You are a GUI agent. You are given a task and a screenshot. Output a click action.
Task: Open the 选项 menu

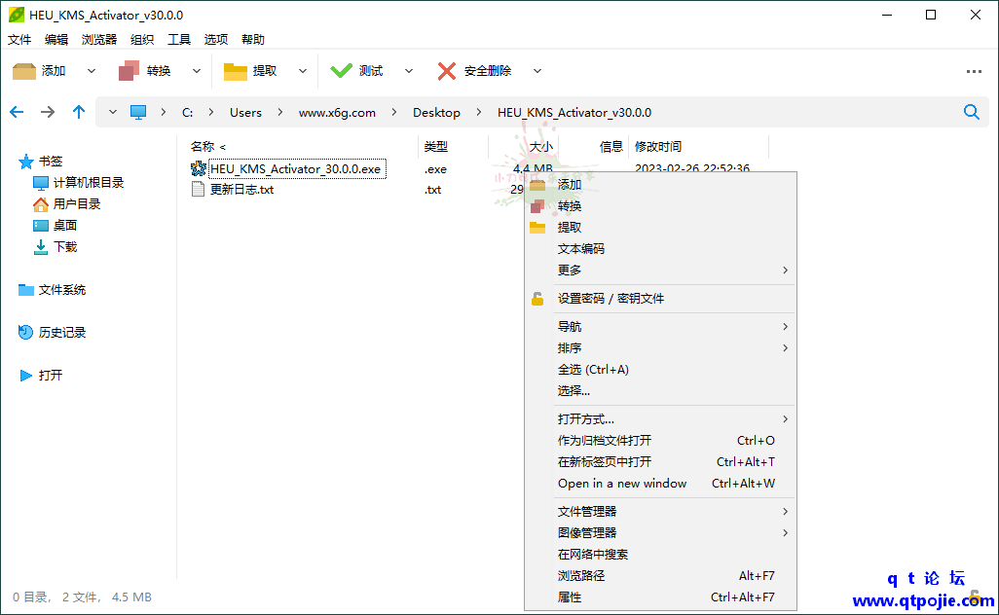(216, 40)
